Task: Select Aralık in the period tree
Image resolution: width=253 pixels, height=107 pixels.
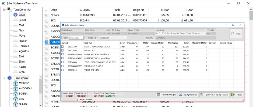Action: [22, 72]
